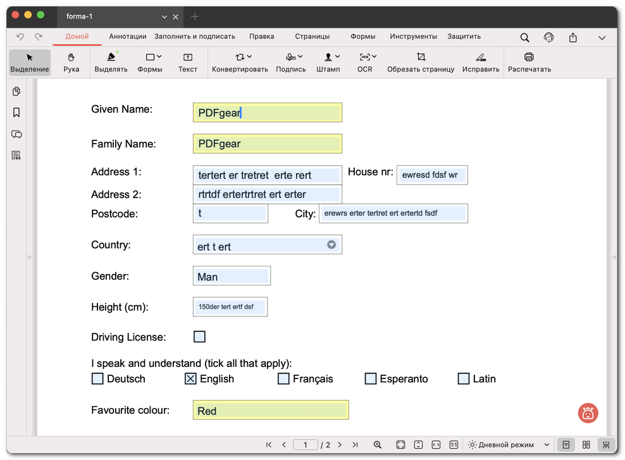Open the Защитить menu tab
This screenshot has width=625, height=460.
tap(464, 37)
